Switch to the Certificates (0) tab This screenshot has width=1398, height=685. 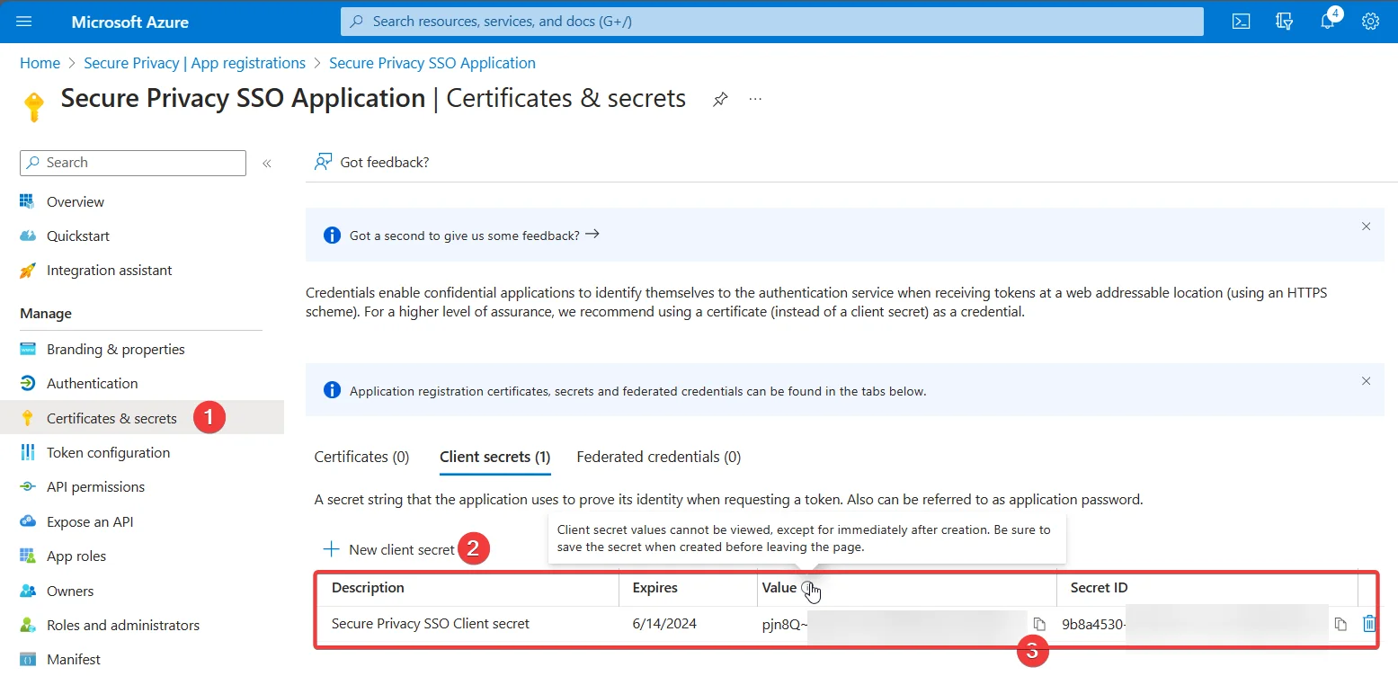[361, 457]
